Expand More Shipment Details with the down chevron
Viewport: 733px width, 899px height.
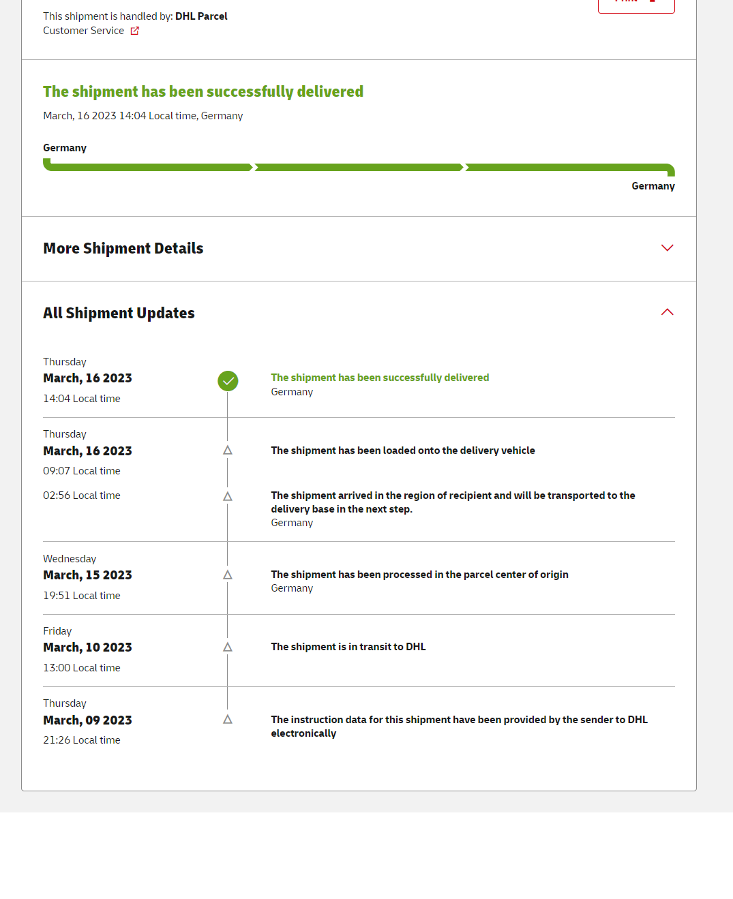(667, 248)
